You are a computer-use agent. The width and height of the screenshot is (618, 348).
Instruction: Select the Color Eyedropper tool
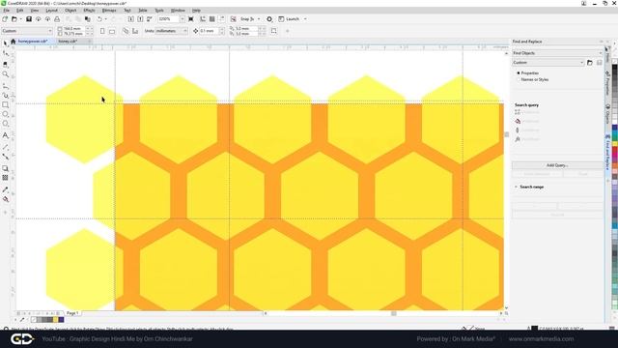5,189
